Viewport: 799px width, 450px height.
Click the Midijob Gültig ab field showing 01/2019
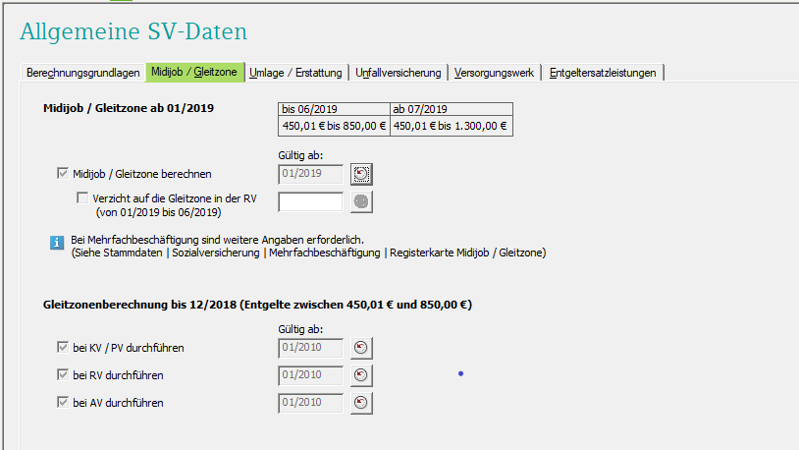[310, 174]
